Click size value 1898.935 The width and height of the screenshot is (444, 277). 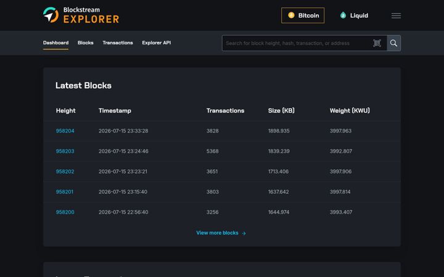click(279, 131)
